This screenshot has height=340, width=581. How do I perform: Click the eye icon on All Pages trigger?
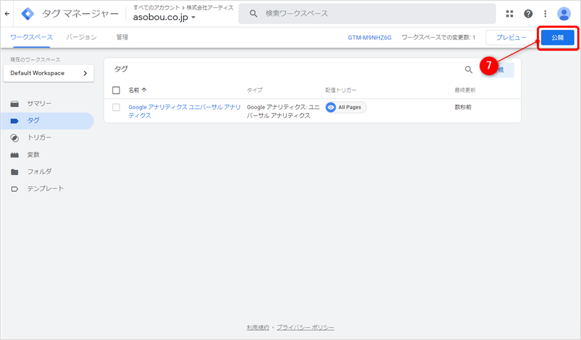331,107
